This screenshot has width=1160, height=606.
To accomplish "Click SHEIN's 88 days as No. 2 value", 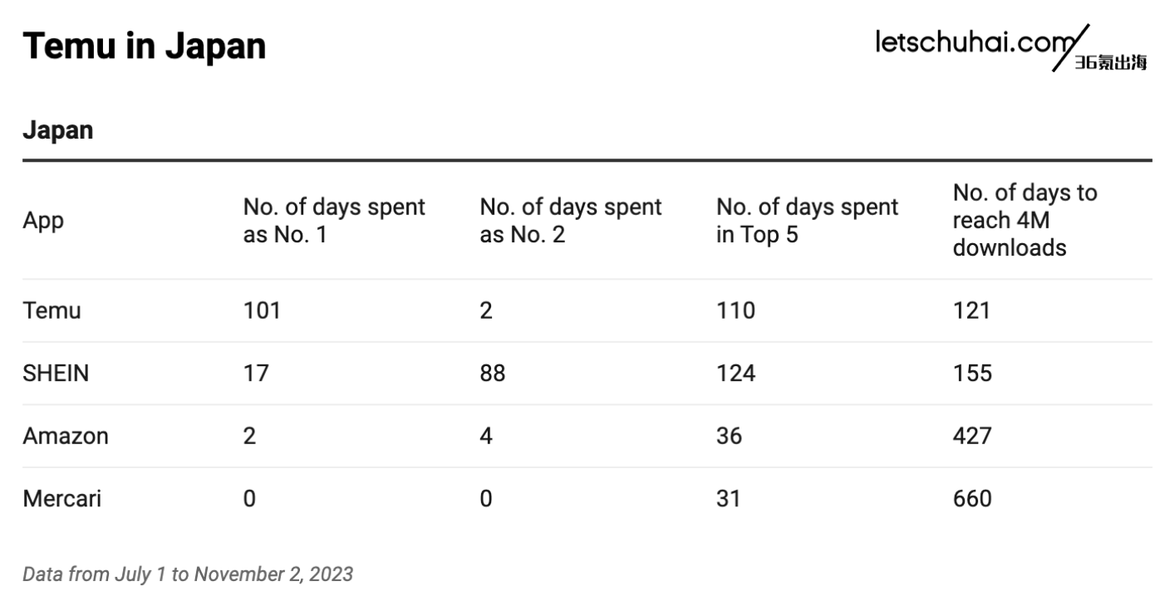I will click(x=493, y=374).
